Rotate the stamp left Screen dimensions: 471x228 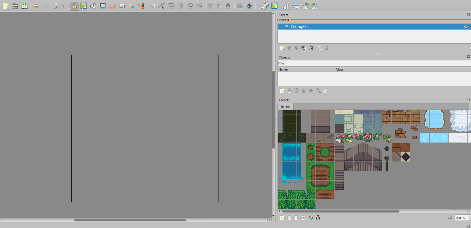click(305, 6)
